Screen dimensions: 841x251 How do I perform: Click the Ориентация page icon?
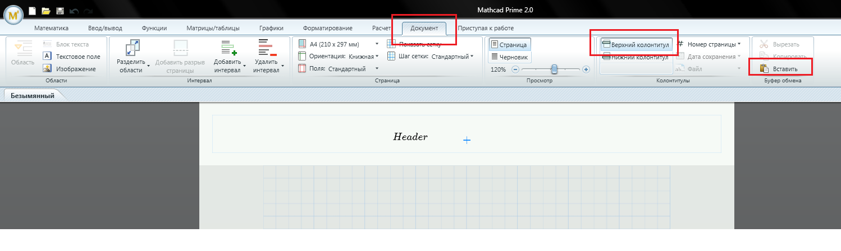pos(303,56)
